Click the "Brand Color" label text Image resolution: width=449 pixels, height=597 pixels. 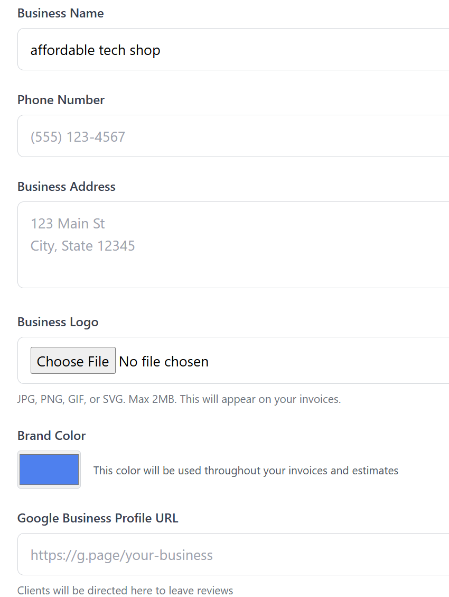pyautogui.click(x=52, y=436)
